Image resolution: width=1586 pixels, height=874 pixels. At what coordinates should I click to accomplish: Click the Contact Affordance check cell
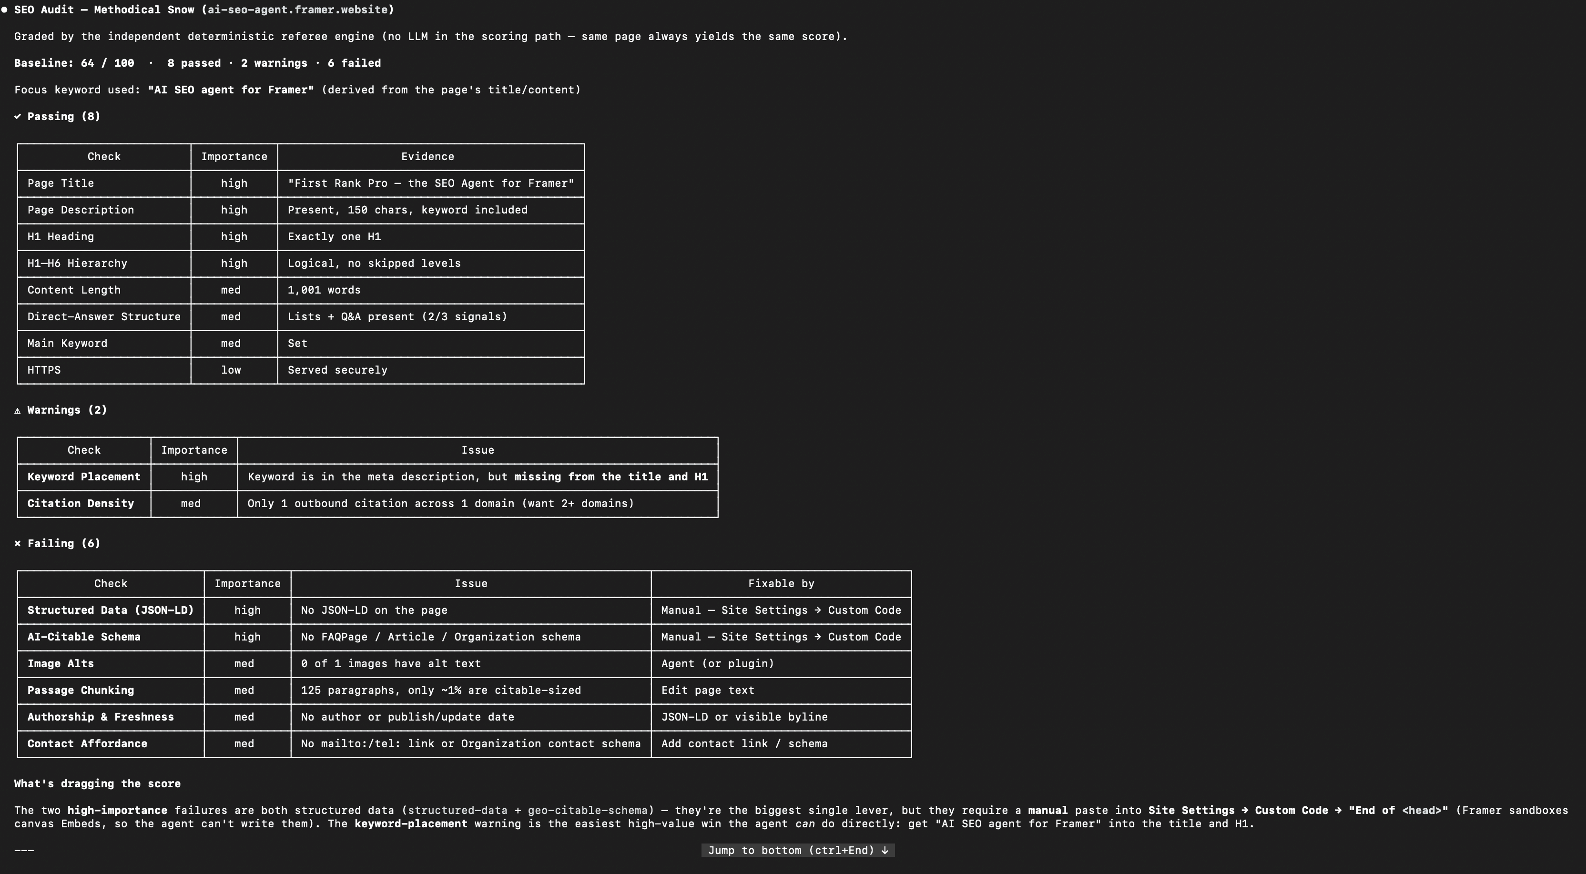pos(111,743)
